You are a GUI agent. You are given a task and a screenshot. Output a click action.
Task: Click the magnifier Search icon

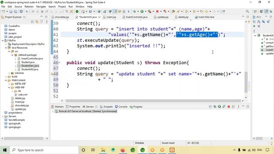click(247, 12)
